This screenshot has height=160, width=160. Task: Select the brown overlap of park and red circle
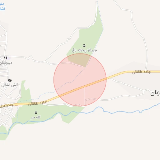click(79, 60)
